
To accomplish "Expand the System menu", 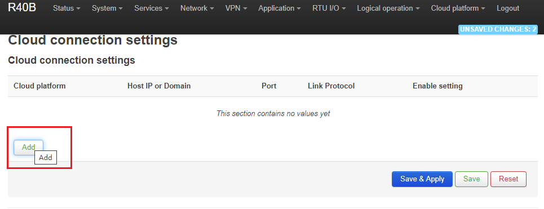I will pyautogui.click(x=107, y=8).
